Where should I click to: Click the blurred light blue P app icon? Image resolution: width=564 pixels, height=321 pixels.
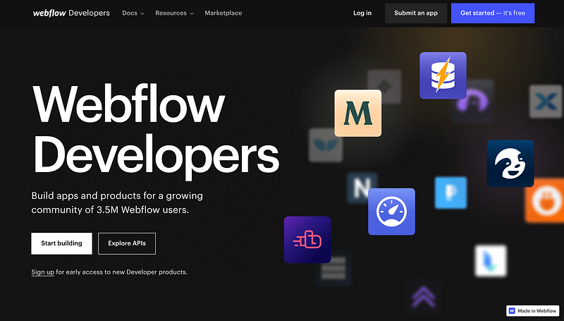pyautogui.click(x=450, y=193)
